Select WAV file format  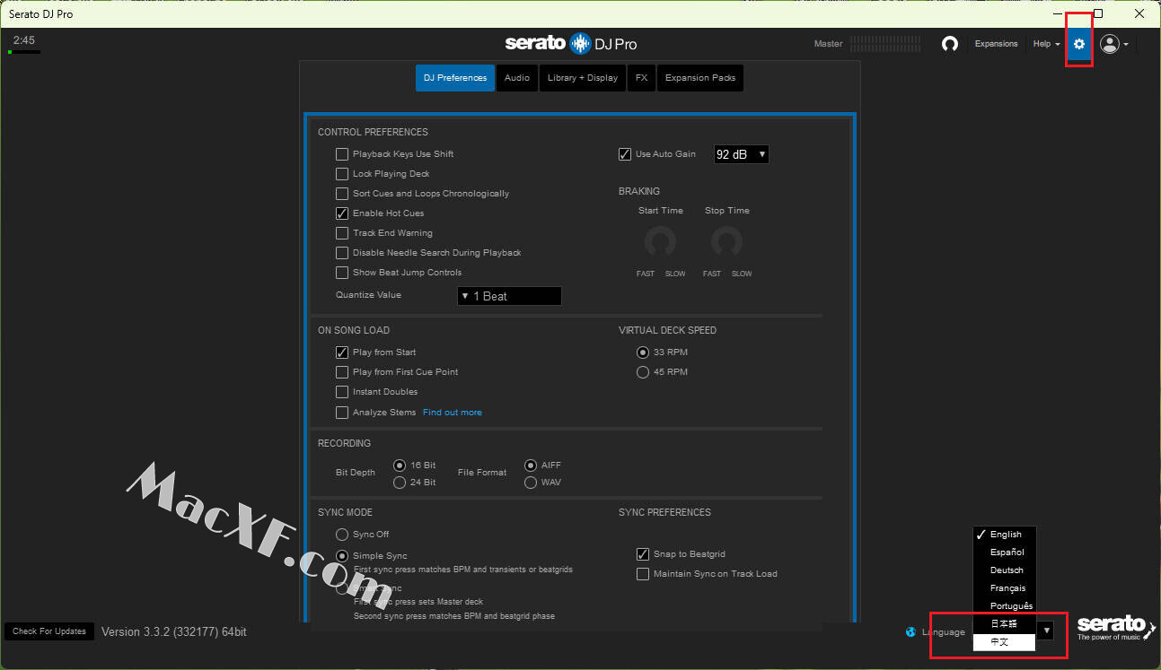click(532, 483)
